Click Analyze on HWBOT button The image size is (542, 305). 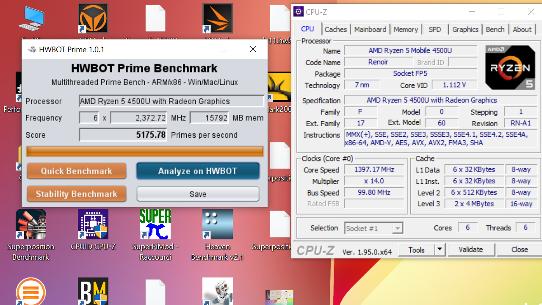198,171
